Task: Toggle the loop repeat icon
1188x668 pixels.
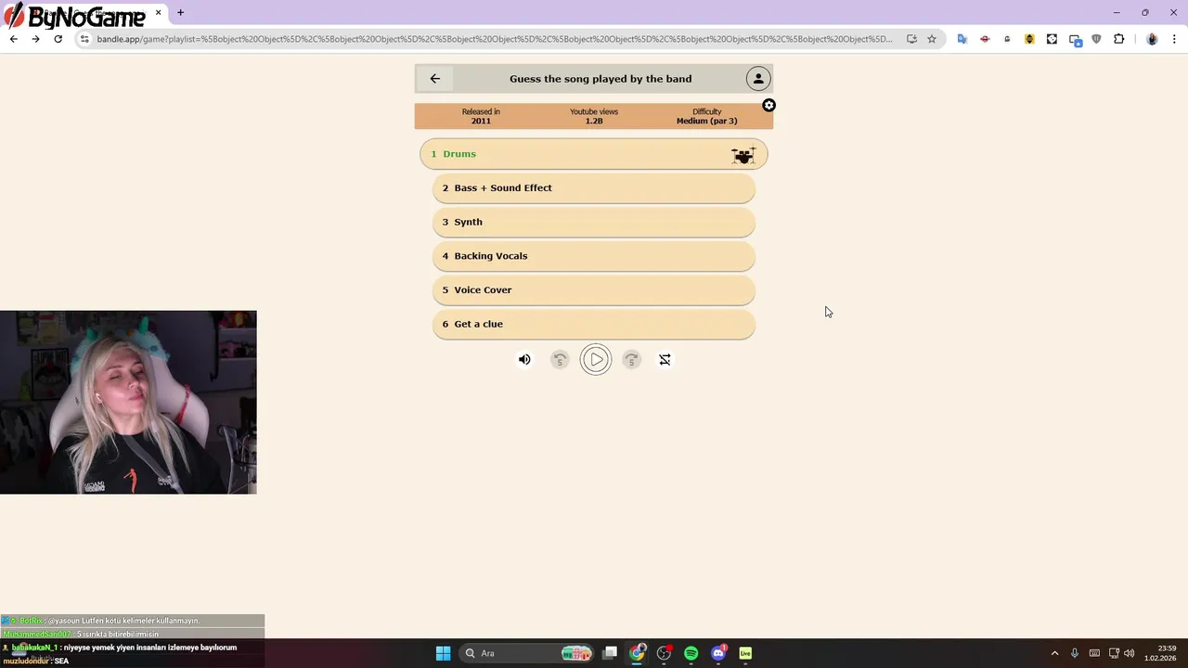Action: (665, 360)
